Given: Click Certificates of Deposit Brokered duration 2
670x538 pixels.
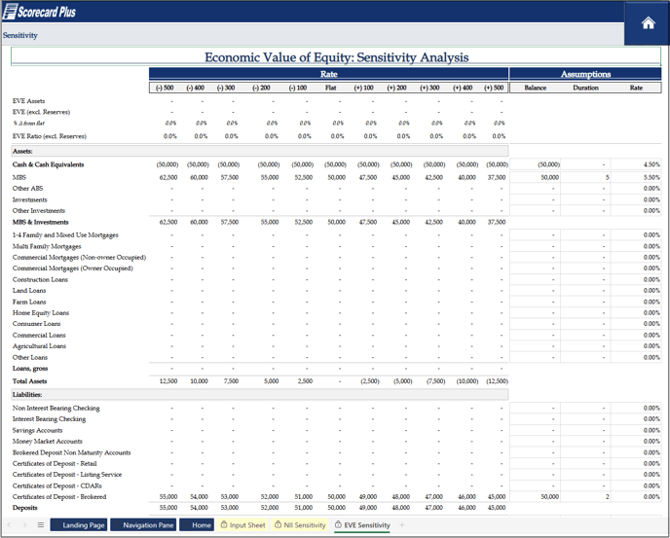Looking at the screenshot, I should pos(585,496).
